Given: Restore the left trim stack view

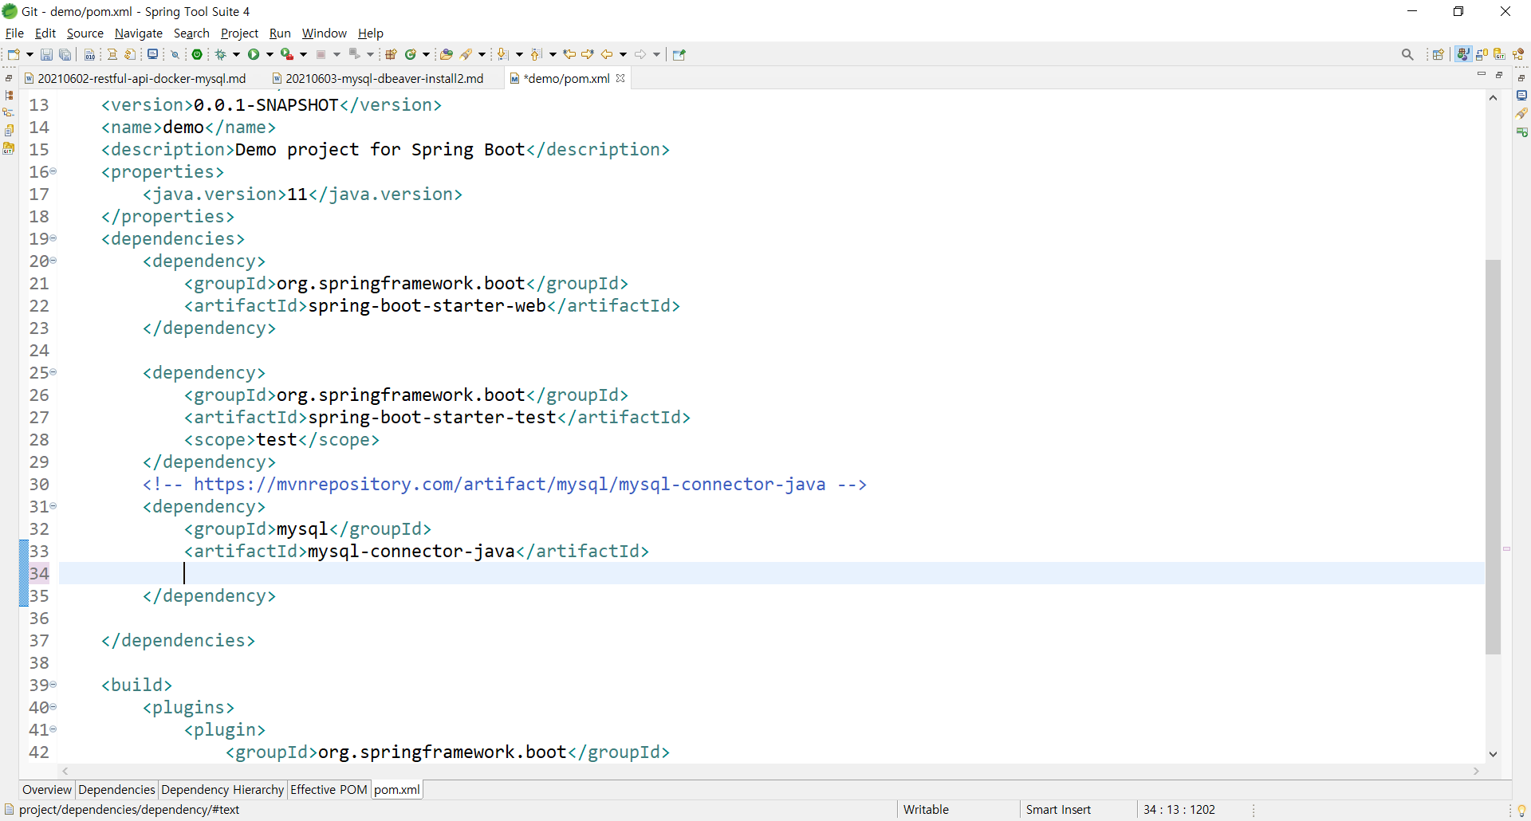Looking at the screenshot, I should (x=9, y=78).
